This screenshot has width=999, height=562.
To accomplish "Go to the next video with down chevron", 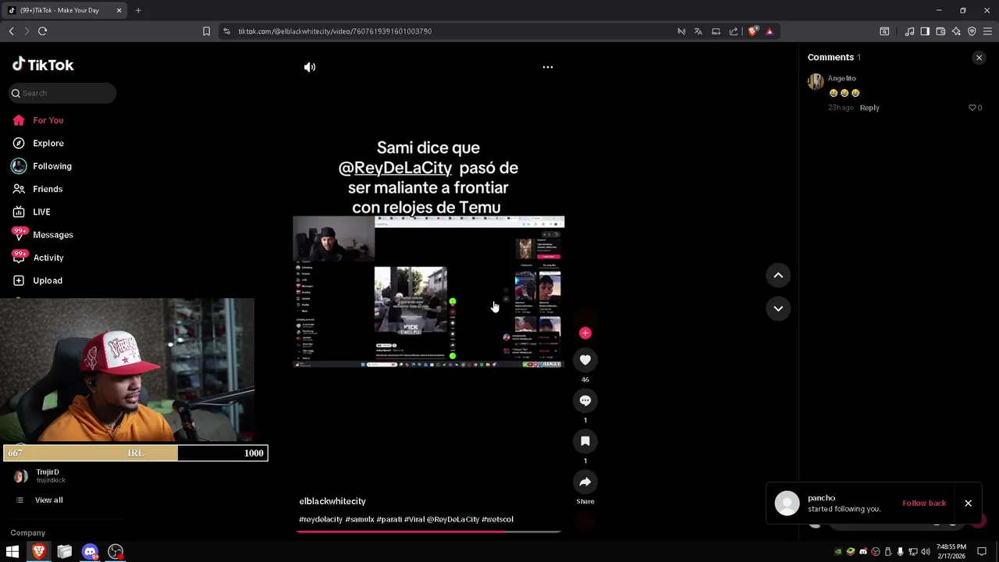I will tap(778, 308).
